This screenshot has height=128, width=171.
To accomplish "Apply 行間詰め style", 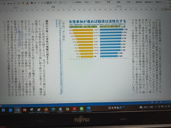I will click(78, 2).
